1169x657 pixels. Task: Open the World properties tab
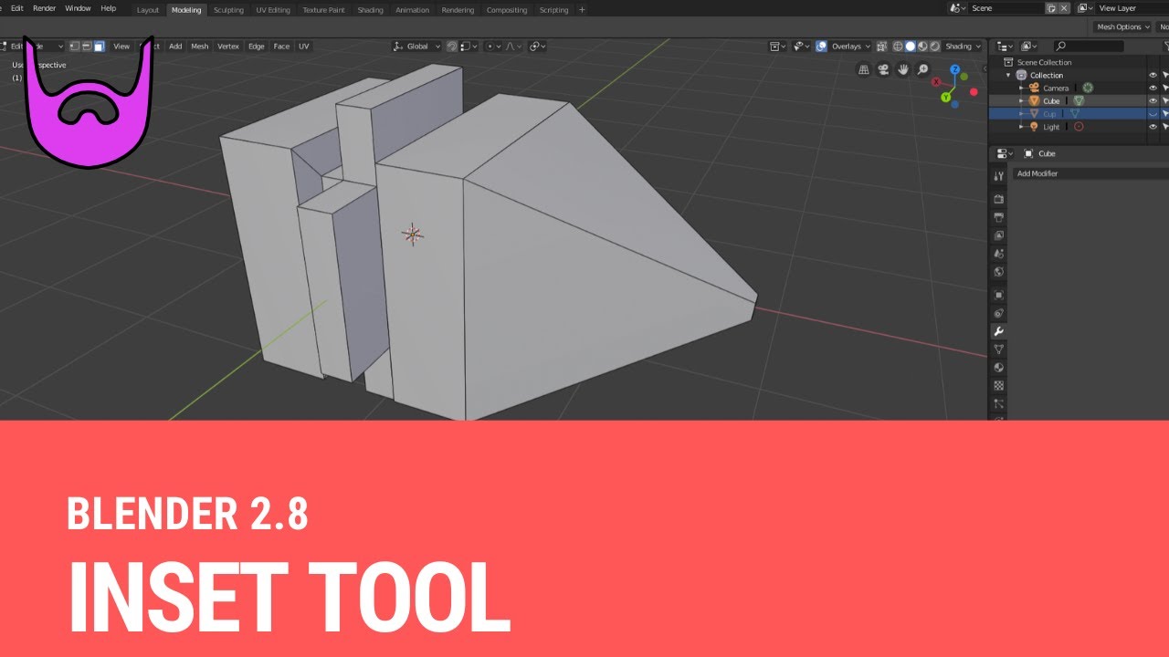coord(999,272)
